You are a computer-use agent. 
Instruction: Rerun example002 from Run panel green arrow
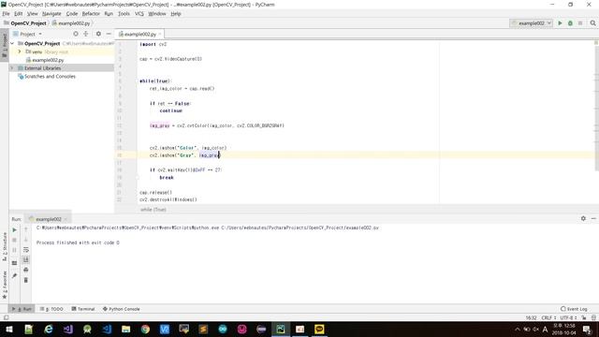click(x=15, y=230)
